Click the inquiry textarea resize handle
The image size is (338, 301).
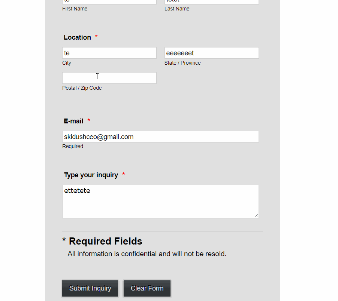(x=257, y=216)
